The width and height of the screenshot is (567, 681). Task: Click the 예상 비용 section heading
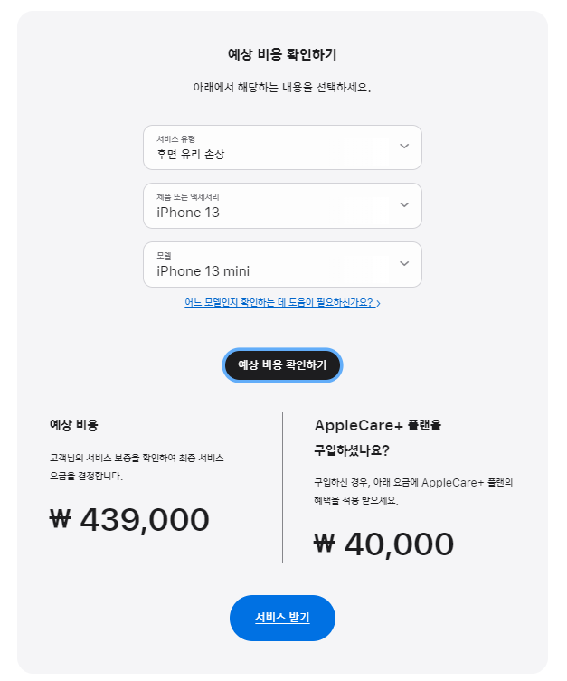pyautogui.click(x=74, y=425)
